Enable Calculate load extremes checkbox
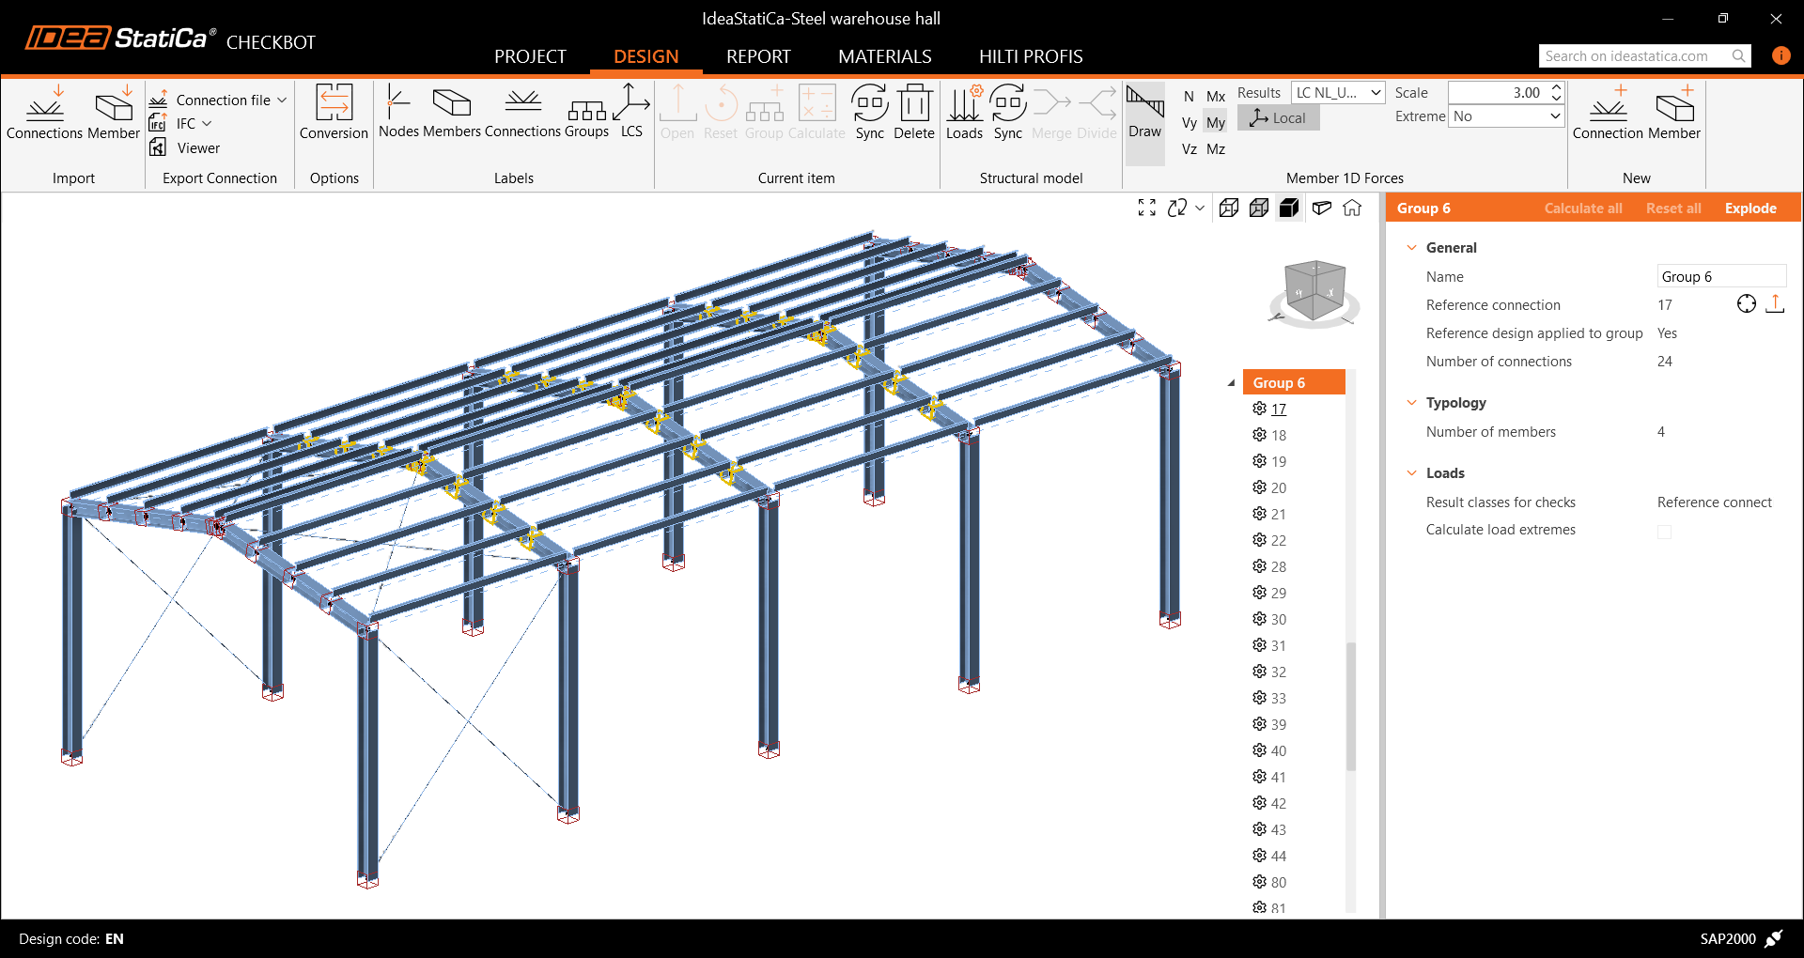 pos(1664,532)
